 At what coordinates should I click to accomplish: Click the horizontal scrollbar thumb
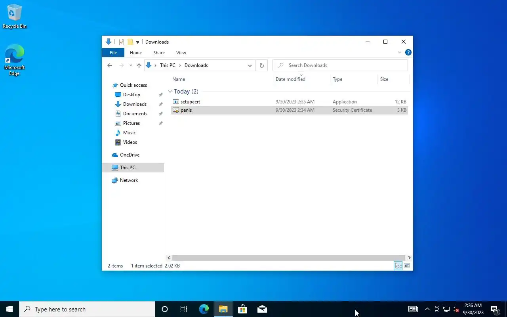click(x=288, y=258)
